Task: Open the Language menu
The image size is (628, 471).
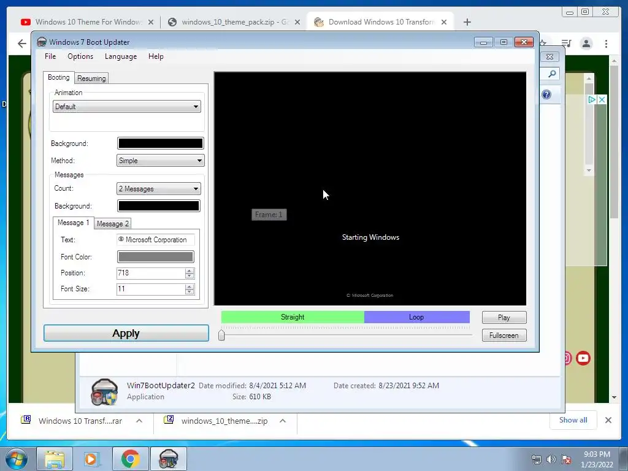Action: [121, 56]
